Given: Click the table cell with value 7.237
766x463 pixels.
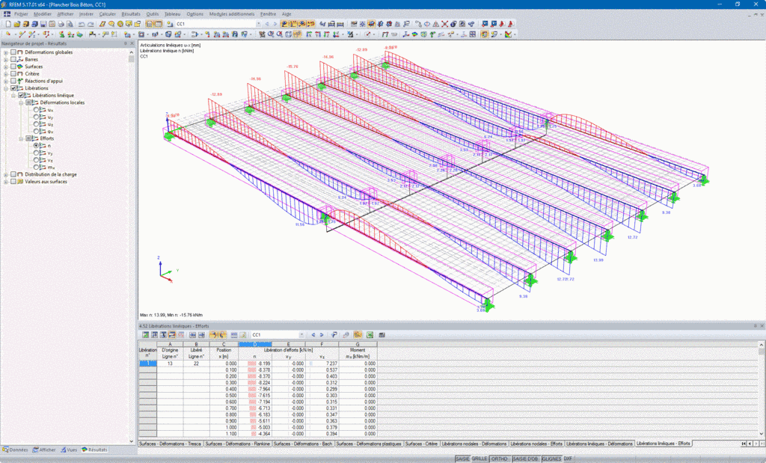Looking at the screenshot, I should [x=322, y=364].
